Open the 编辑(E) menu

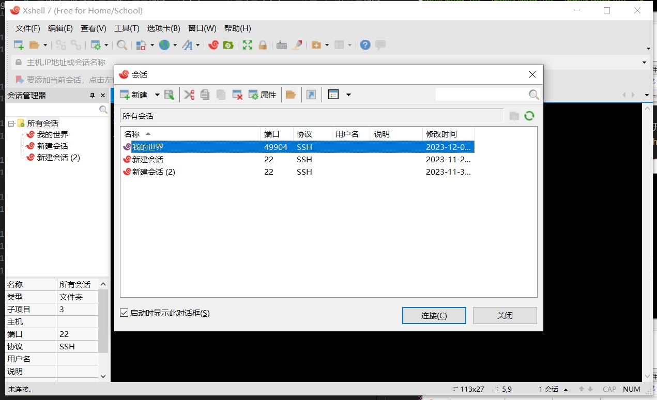(60, 28)
